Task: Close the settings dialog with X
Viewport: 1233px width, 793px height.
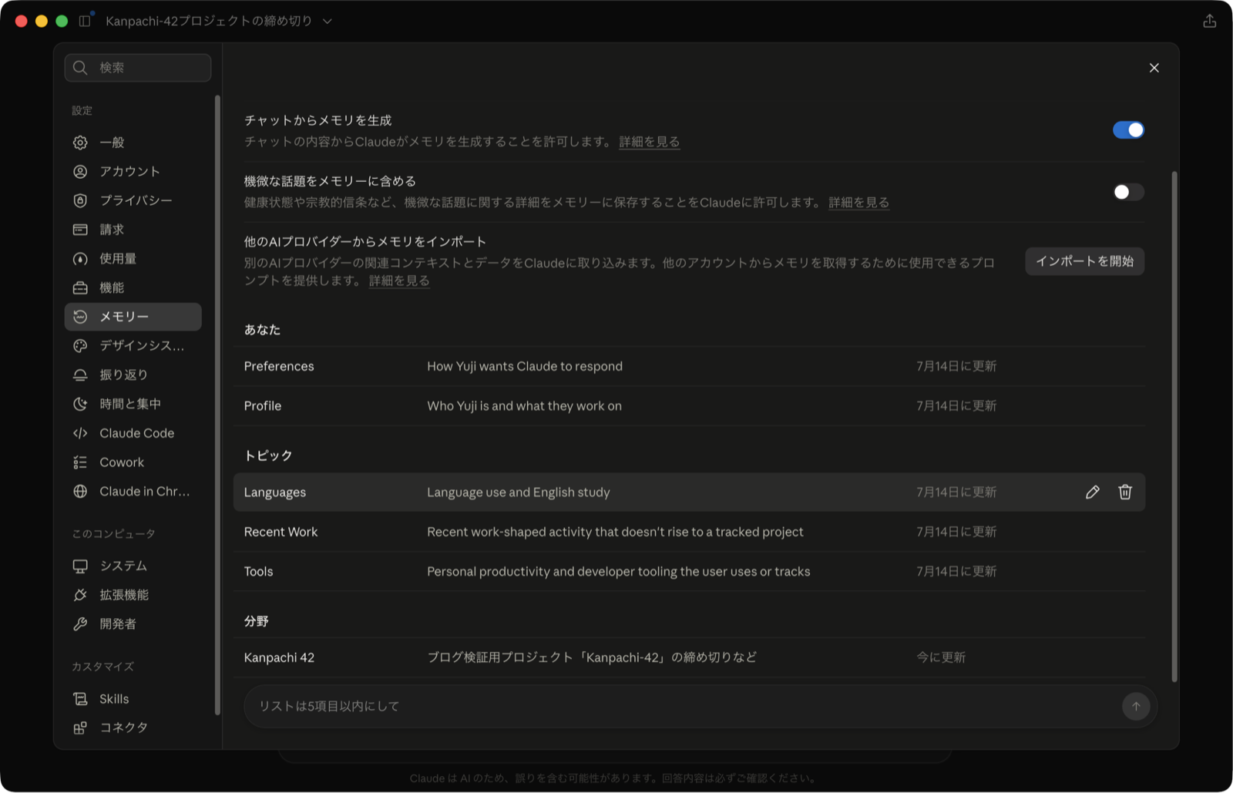Action: click(1154, 68)
